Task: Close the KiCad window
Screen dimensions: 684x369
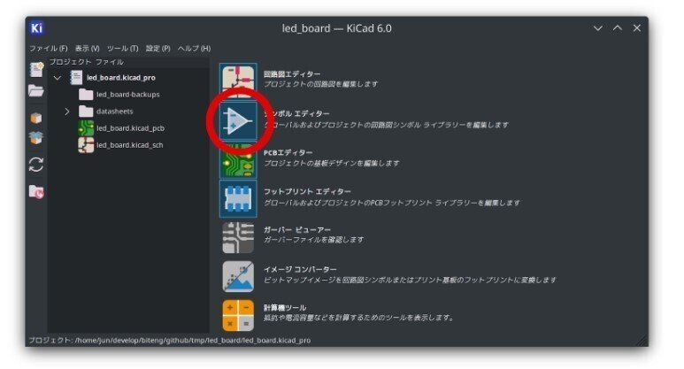Action: pyautogui.click(x=637, y=28)
